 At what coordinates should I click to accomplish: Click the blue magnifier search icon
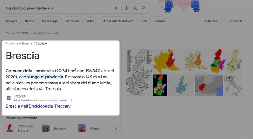[x=143, y=8]
